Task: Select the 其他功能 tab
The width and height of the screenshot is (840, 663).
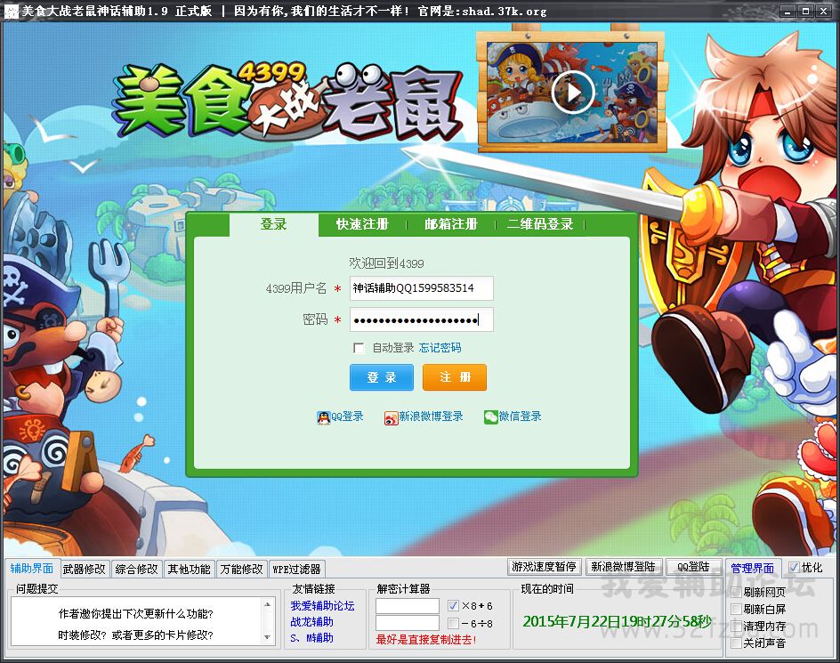Action: coord(190,570)
